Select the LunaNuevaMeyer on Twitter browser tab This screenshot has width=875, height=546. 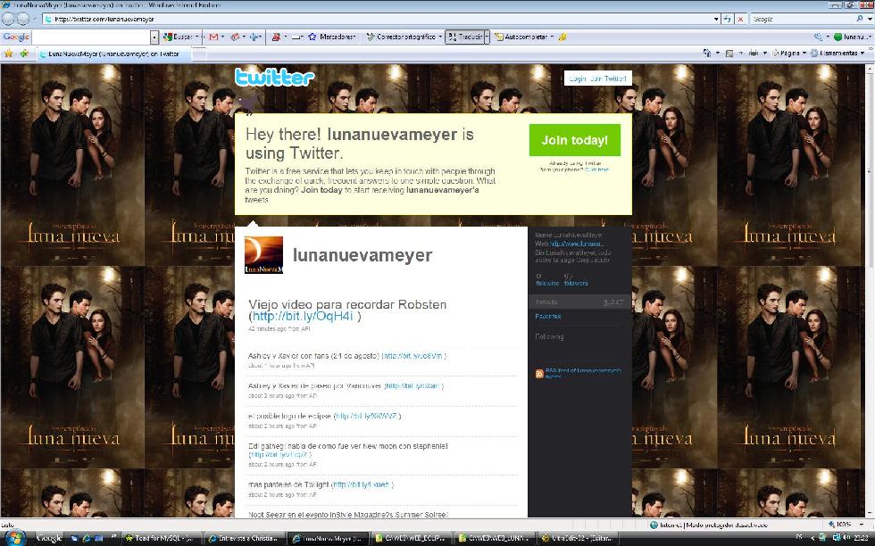pos(113,54)
